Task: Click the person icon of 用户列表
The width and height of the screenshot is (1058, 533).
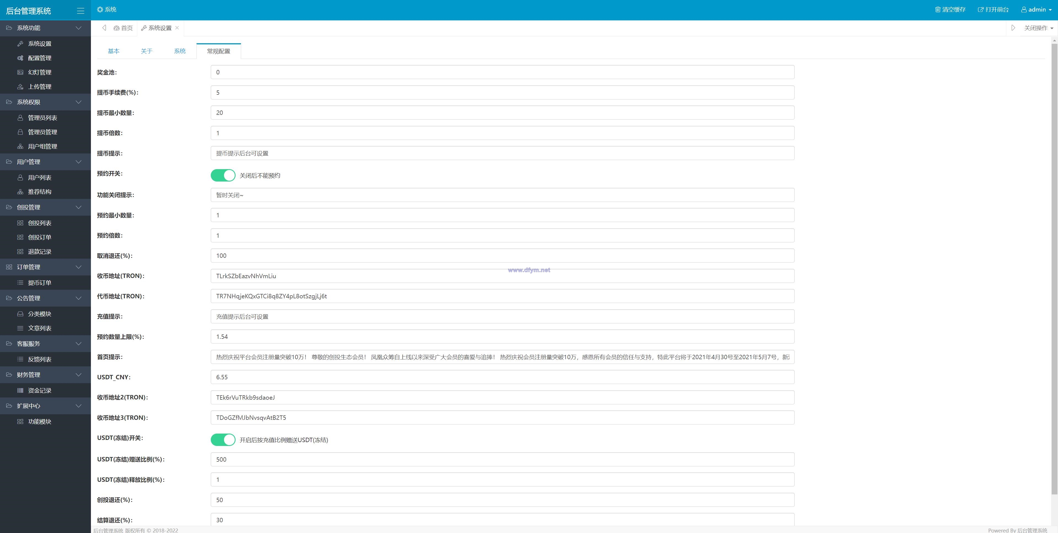Action: pos(20,177)
